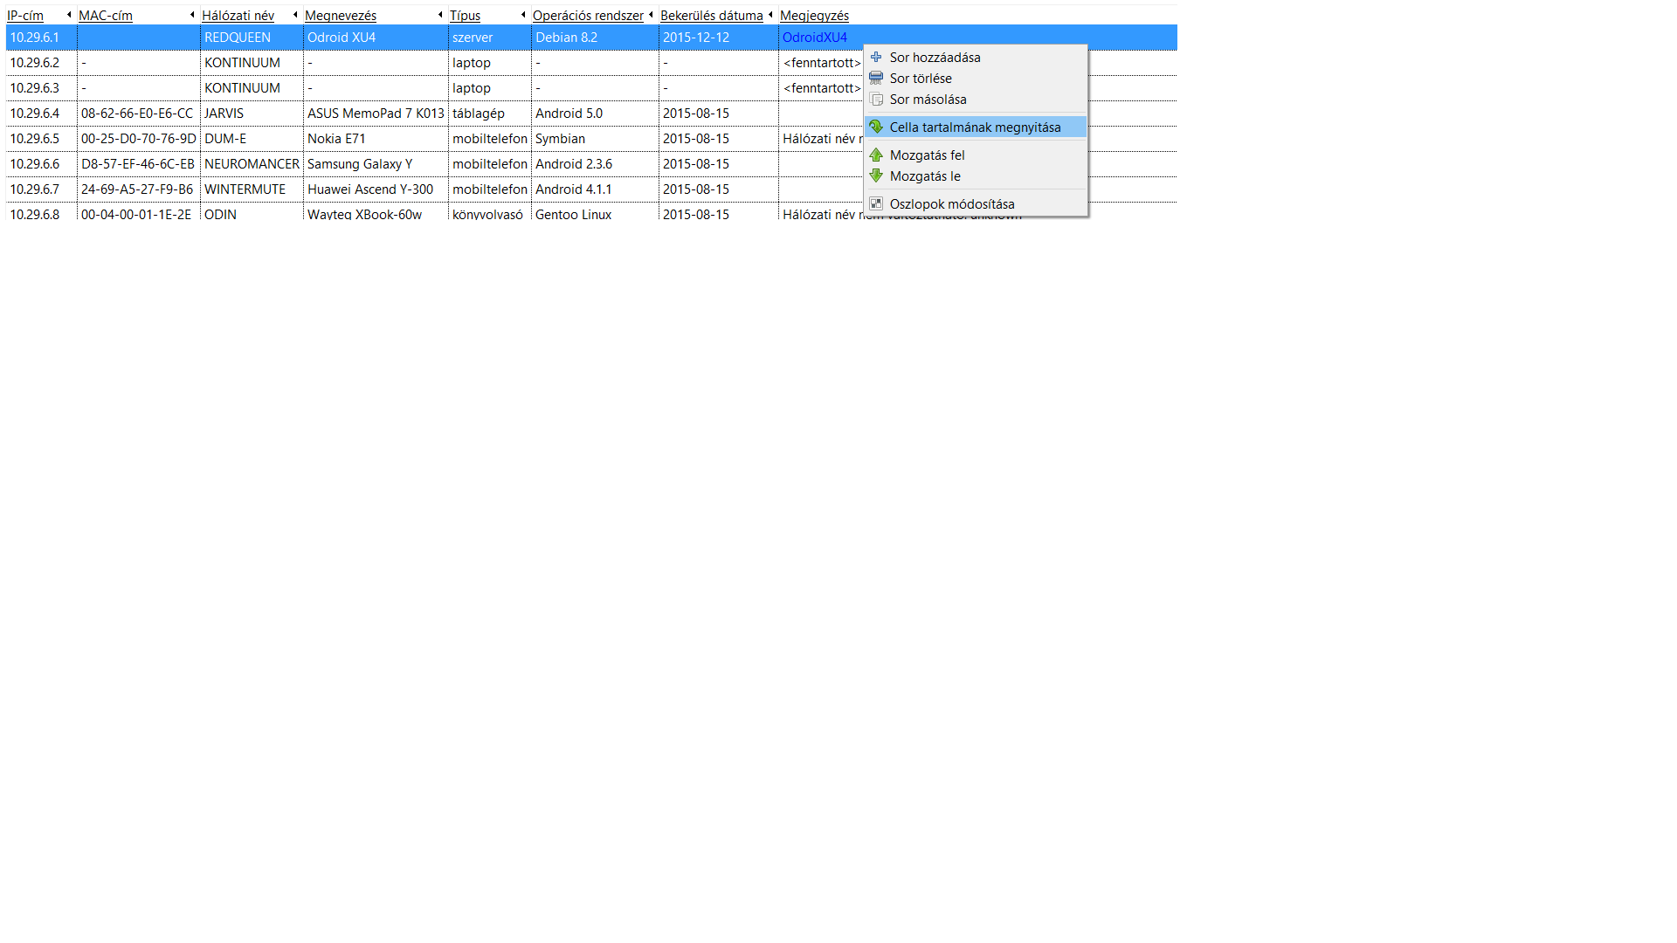Open the blue OdroidXU4 link
The image size is (1677, 943).
tap(814, 38)
